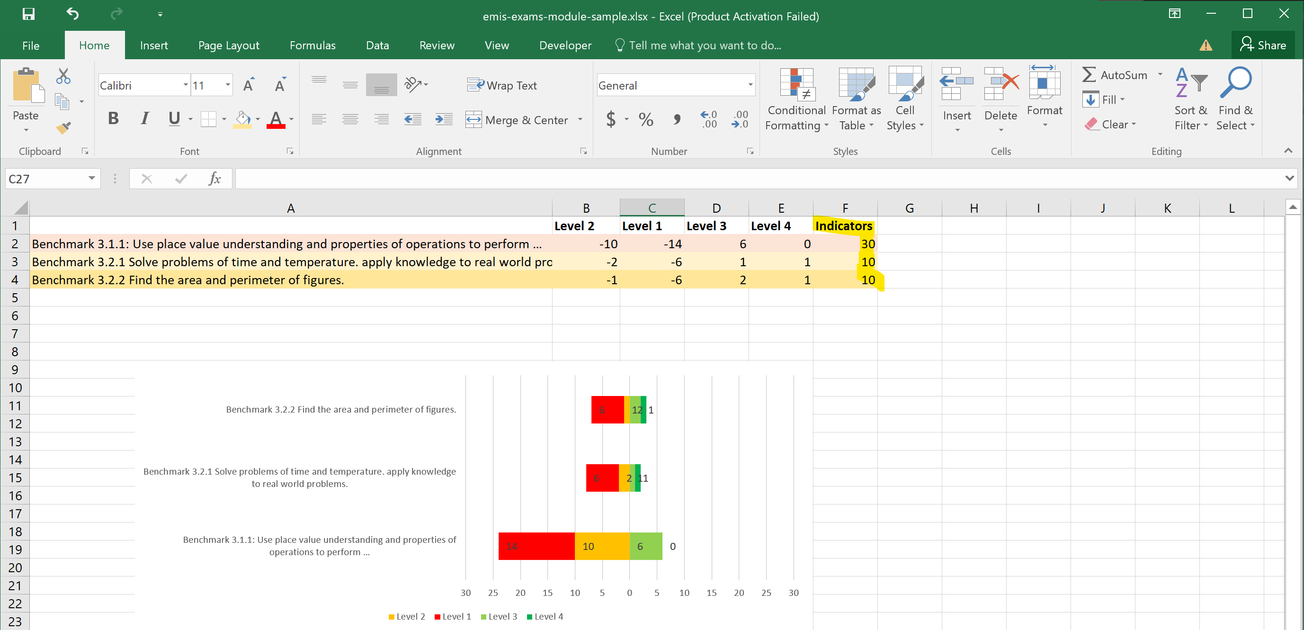The height and width of the screenshot is (630, 1304).
Task: Click the AutoSum button
Action: (x=1115, y=75)
